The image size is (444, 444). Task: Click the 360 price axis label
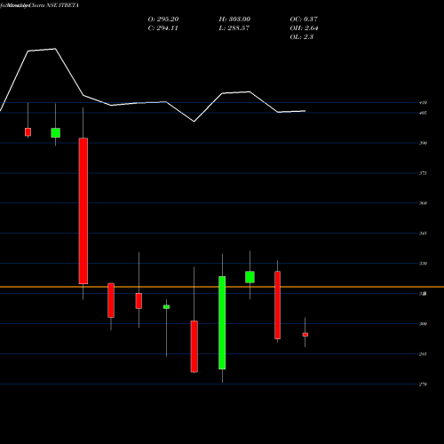(x=423, y=203)
